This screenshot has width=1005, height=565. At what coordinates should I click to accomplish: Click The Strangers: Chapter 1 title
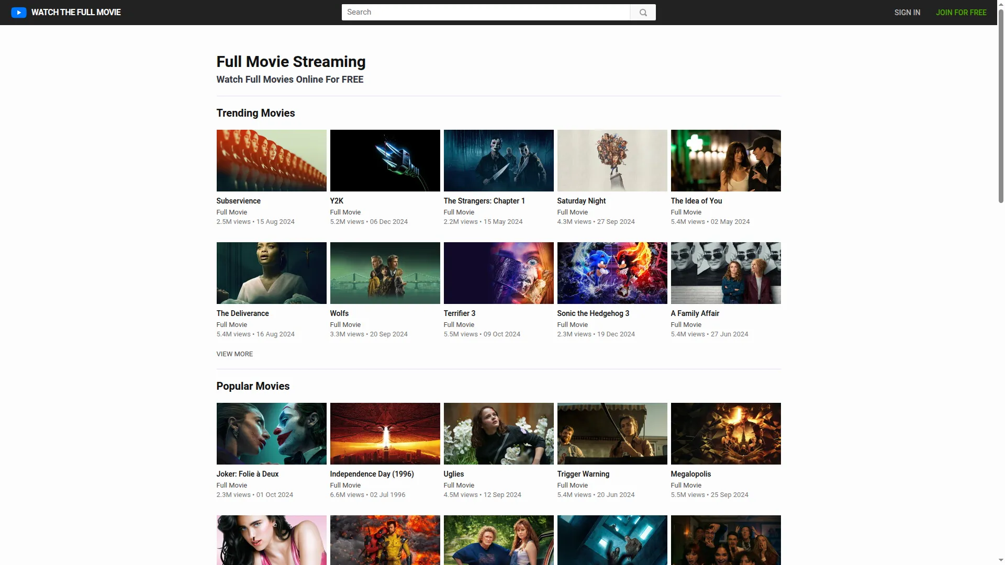[484, 201]
